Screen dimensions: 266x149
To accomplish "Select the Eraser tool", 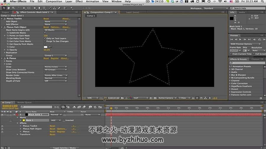I will [x=59, y=8].
